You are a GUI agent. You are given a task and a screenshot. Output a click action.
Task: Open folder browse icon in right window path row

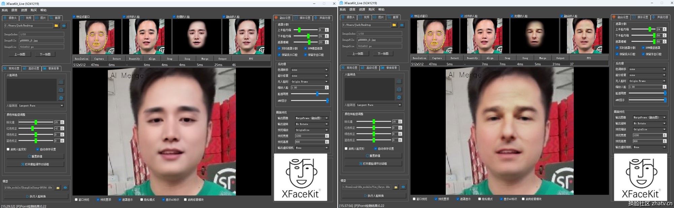click(x=394, y=25)
